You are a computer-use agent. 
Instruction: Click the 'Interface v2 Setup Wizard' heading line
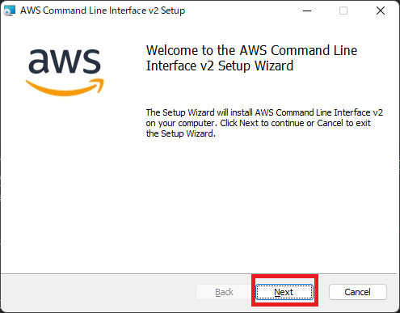click(x=220, y=66)
